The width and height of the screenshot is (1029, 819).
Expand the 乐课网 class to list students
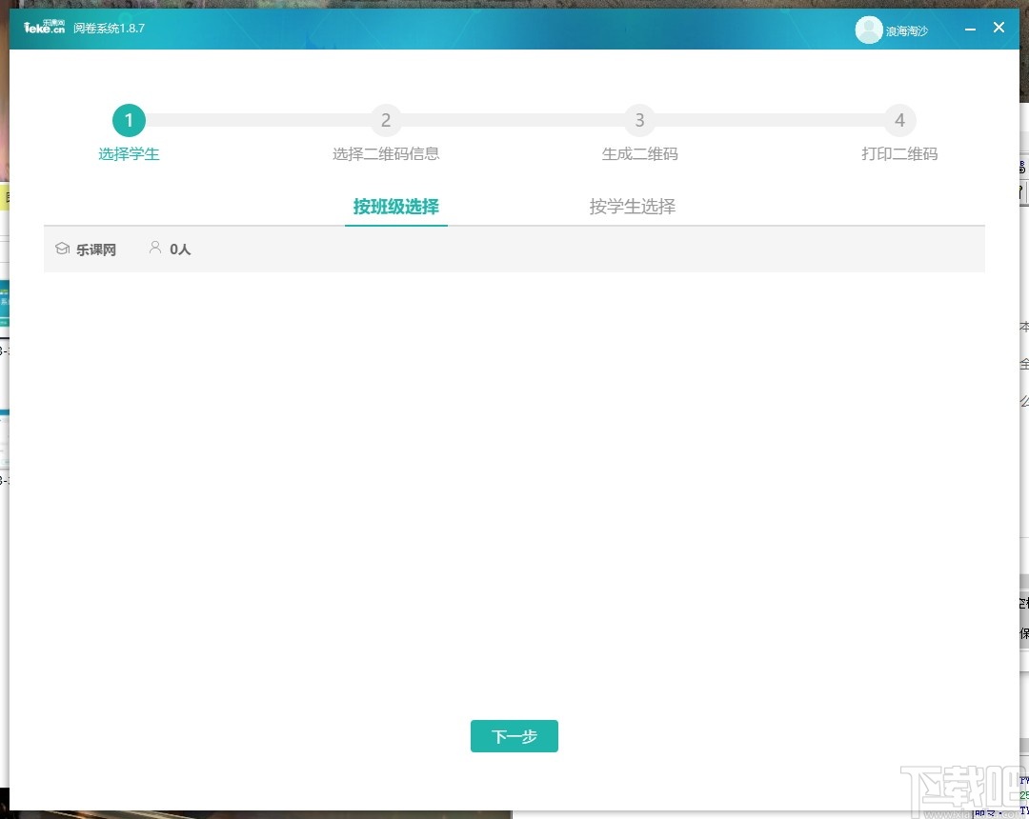96,249
